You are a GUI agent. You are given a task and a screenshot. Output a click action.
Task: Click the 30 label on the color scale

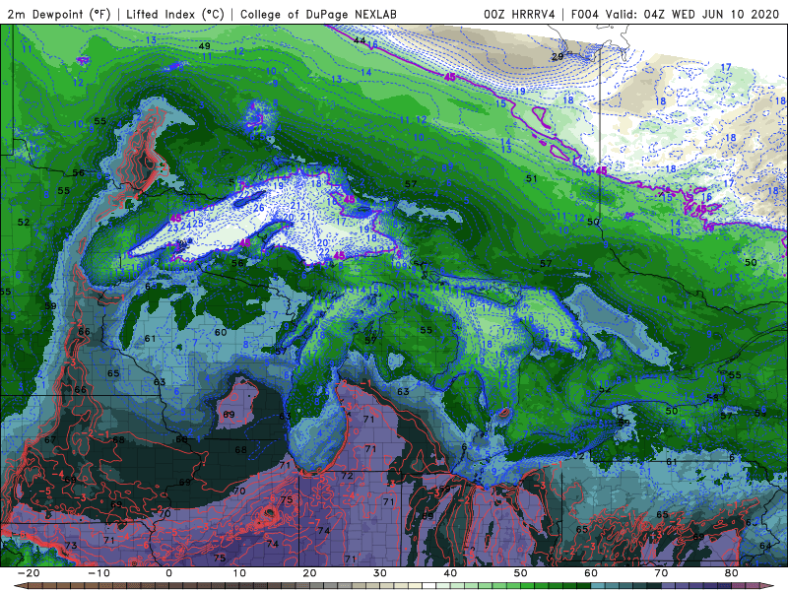coord(380,573)
